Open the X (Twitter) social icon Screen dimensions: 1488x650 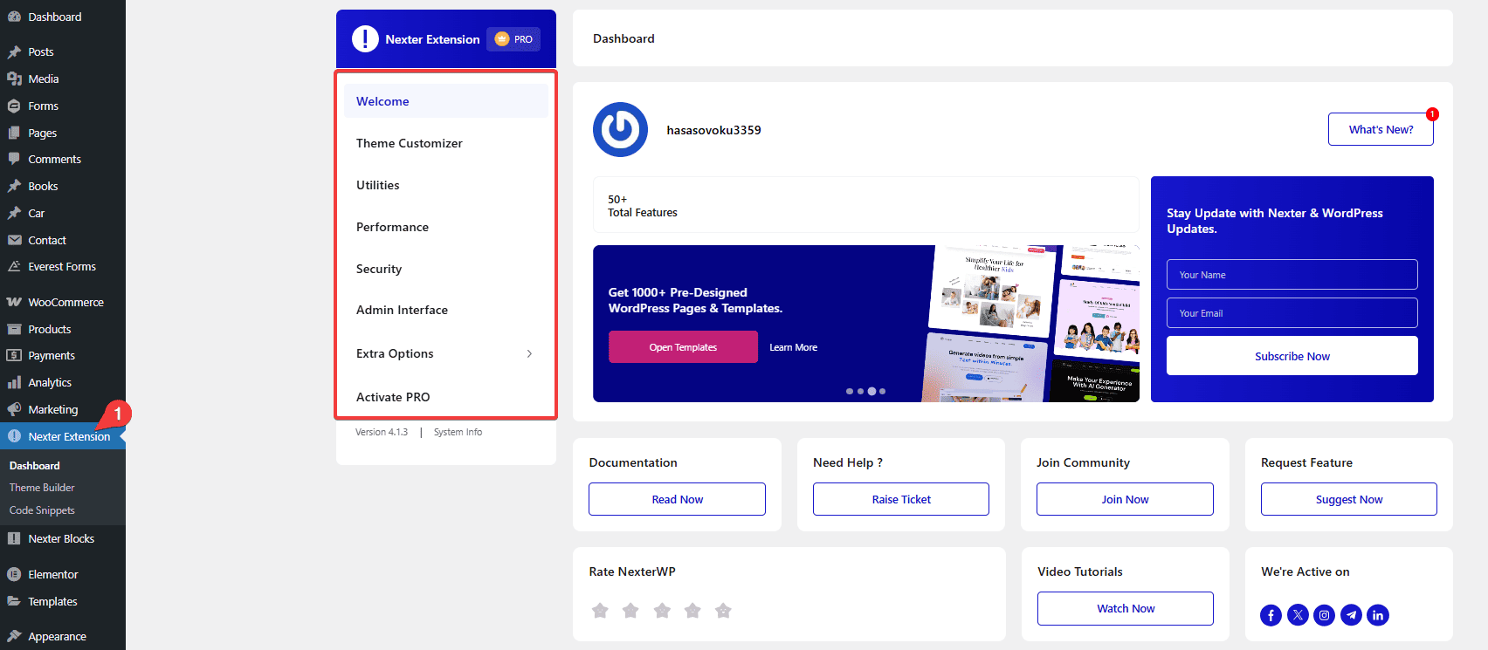(x=1298, y=615)
